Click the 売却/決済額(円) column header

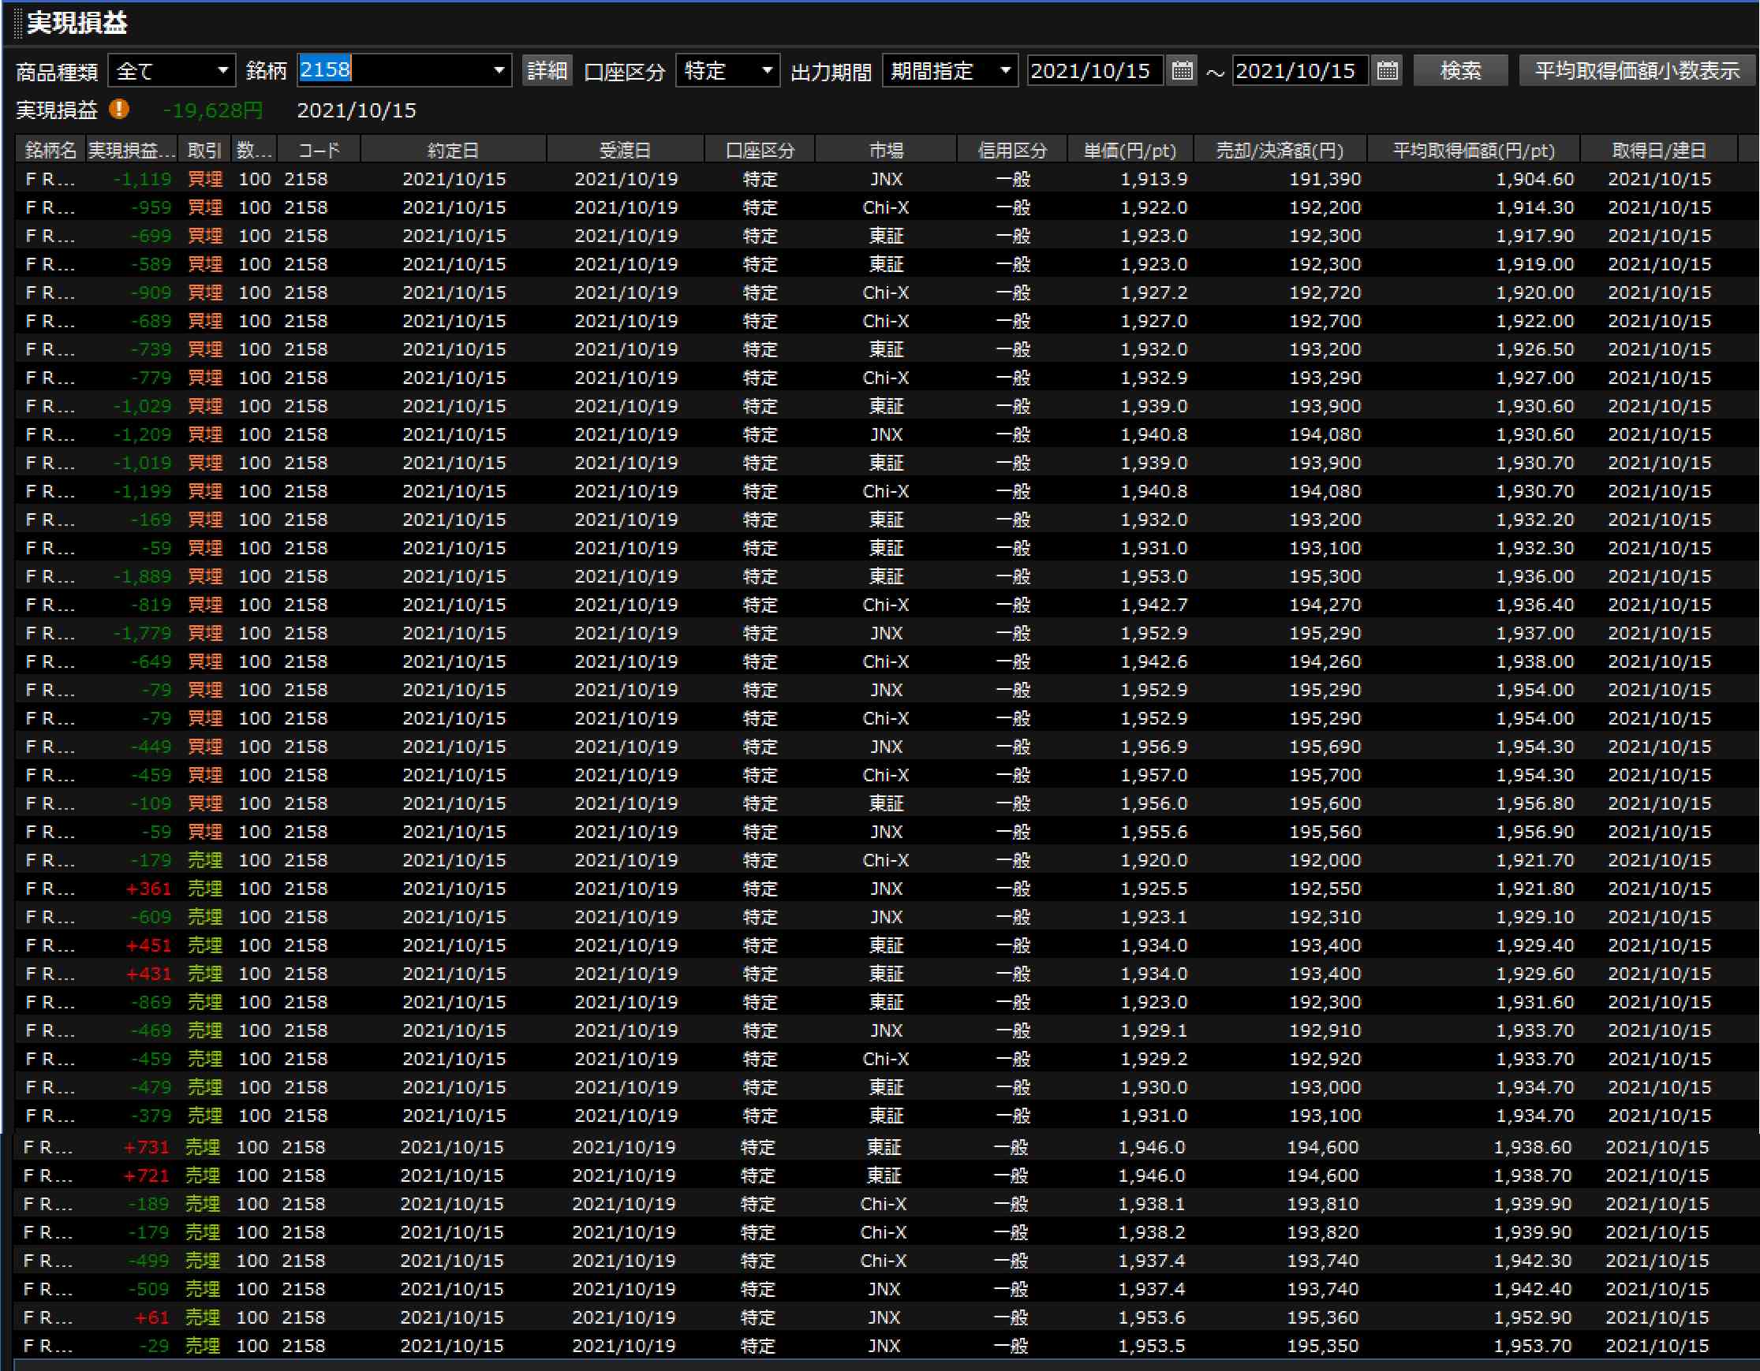[x=1279, y=151]
